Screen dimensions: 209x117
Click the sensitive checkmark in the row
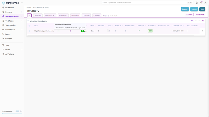(139, 31)
